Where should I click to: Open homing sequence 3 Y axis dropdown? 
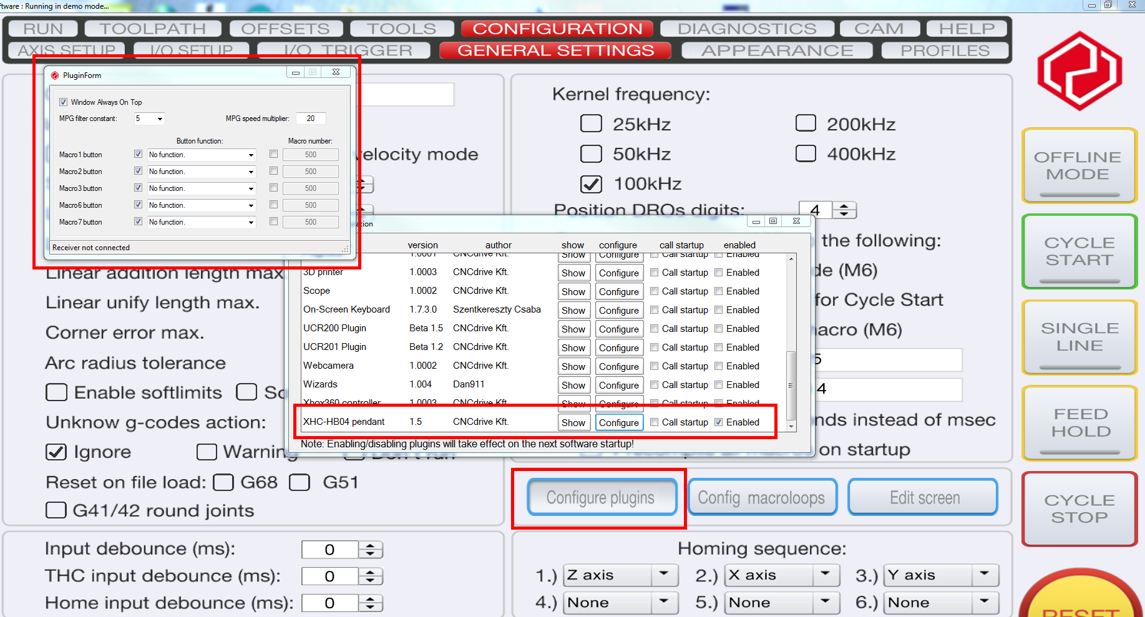point(985,575)
